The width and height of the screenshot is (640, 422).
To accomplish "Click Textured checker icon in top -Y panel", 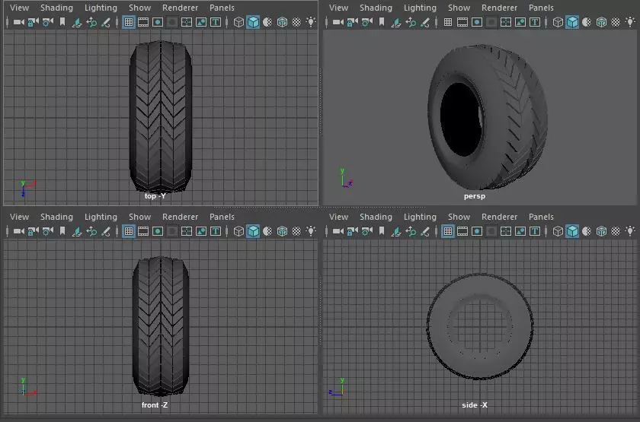I will (296, 22).
